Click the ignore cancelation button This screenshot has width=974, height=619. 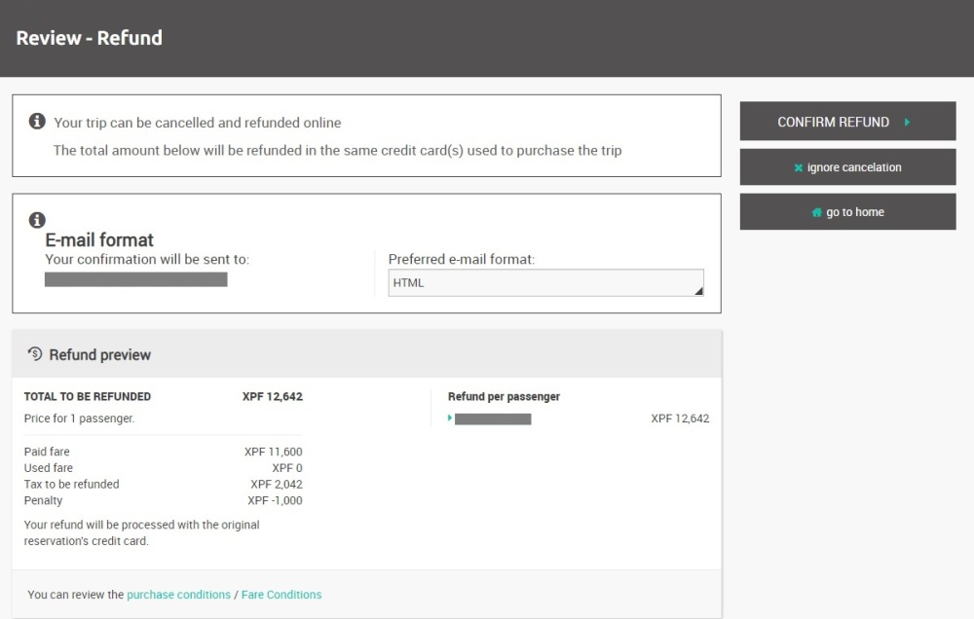[x=847, y=167]
